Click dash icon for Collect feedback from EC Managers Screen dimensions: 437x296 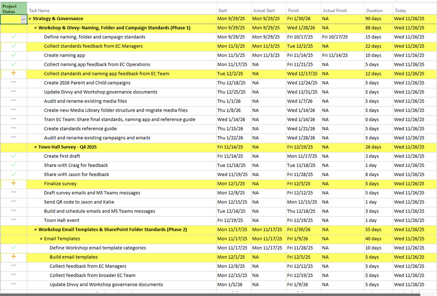[x=14, y=265]
